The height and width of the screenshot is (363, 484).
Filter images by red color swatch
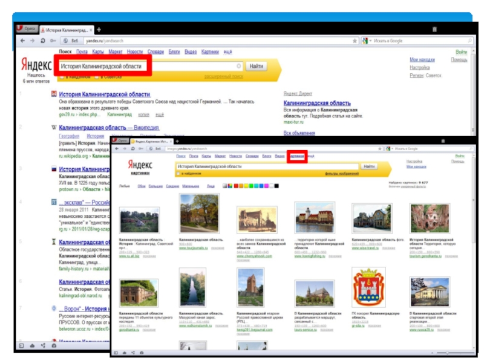236,186
